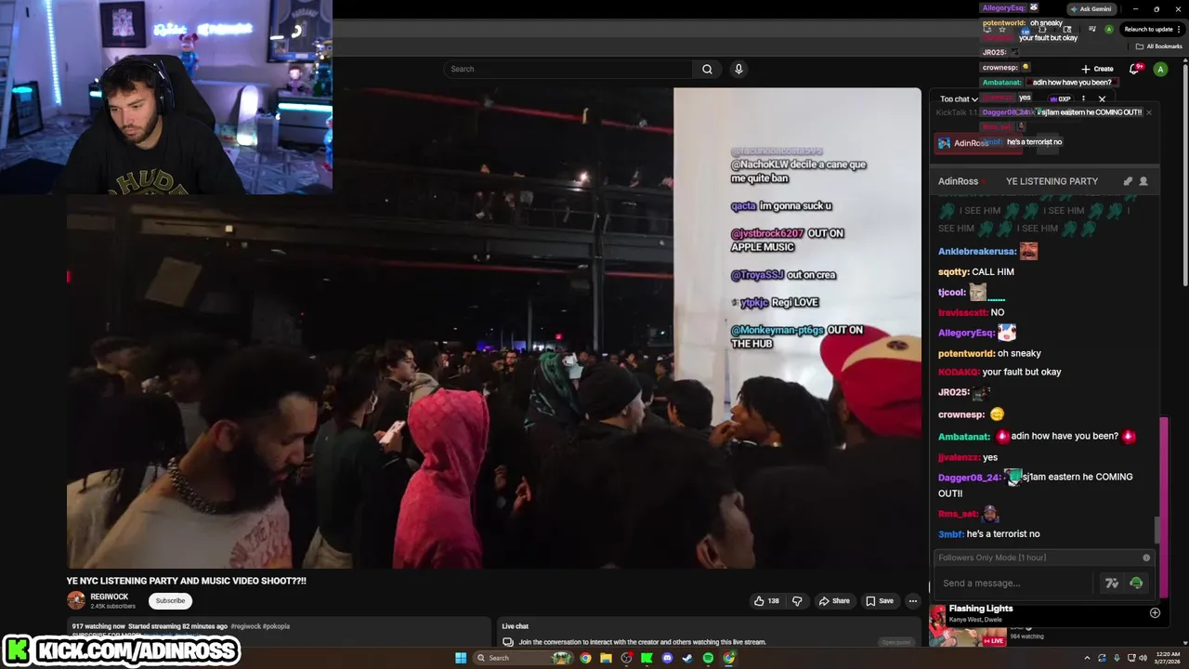The width and height of the screenshot is (1189, 669).
Task: Click sqotty's CALL HIM message
Action: coord(993,272)
